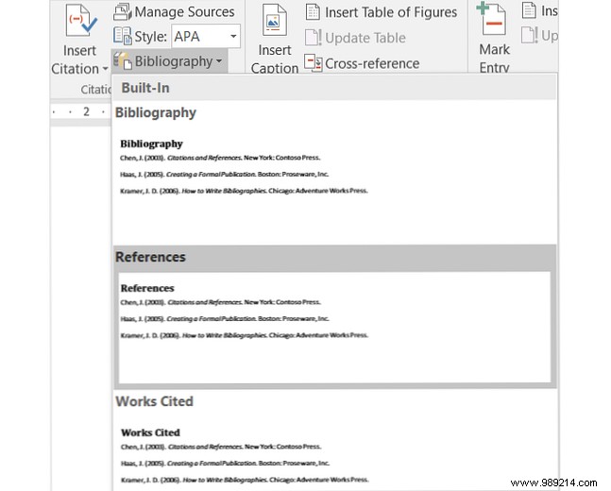This screenshot has width=611, height=491.
Task: Select the References built-in gallery preview
Action: pos(334,328)
